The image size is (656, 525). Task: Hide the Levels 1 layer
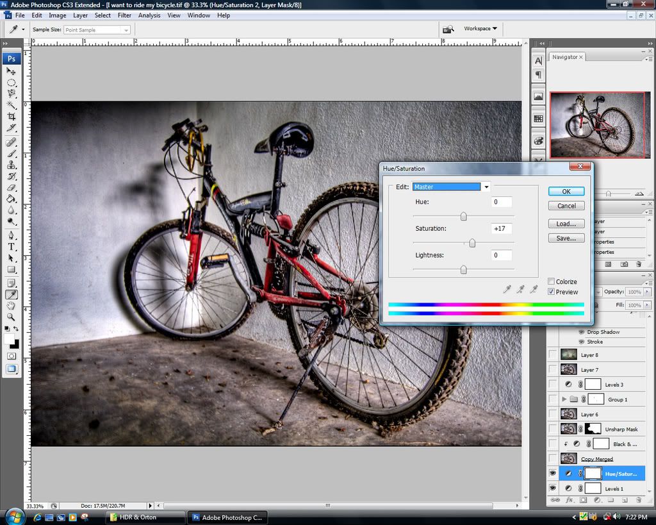click(553, 488)
